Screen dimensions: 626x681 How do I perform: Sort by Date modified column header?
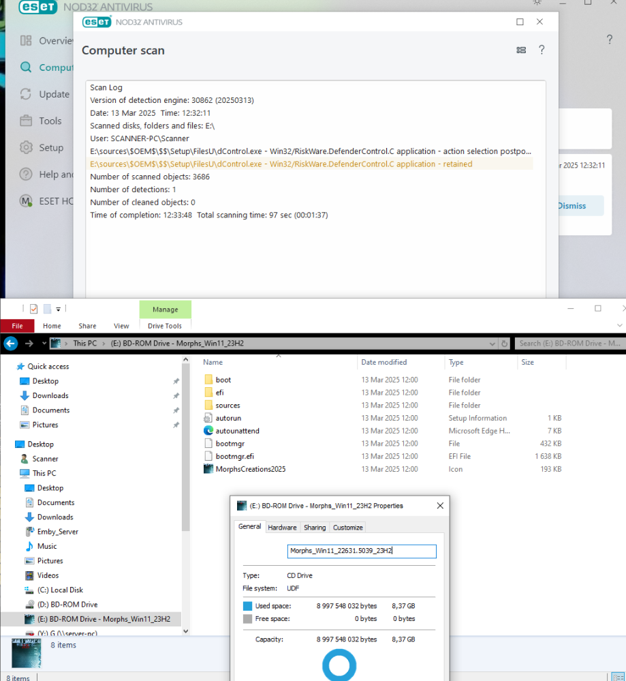(x=384, y=362)
